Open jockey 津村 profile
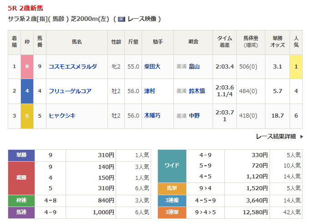 point(149,91)
